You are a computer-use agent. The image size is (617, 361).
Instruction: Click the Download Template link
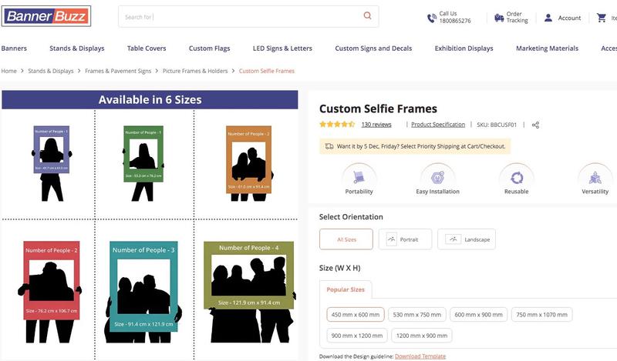(x=420, y=356)
